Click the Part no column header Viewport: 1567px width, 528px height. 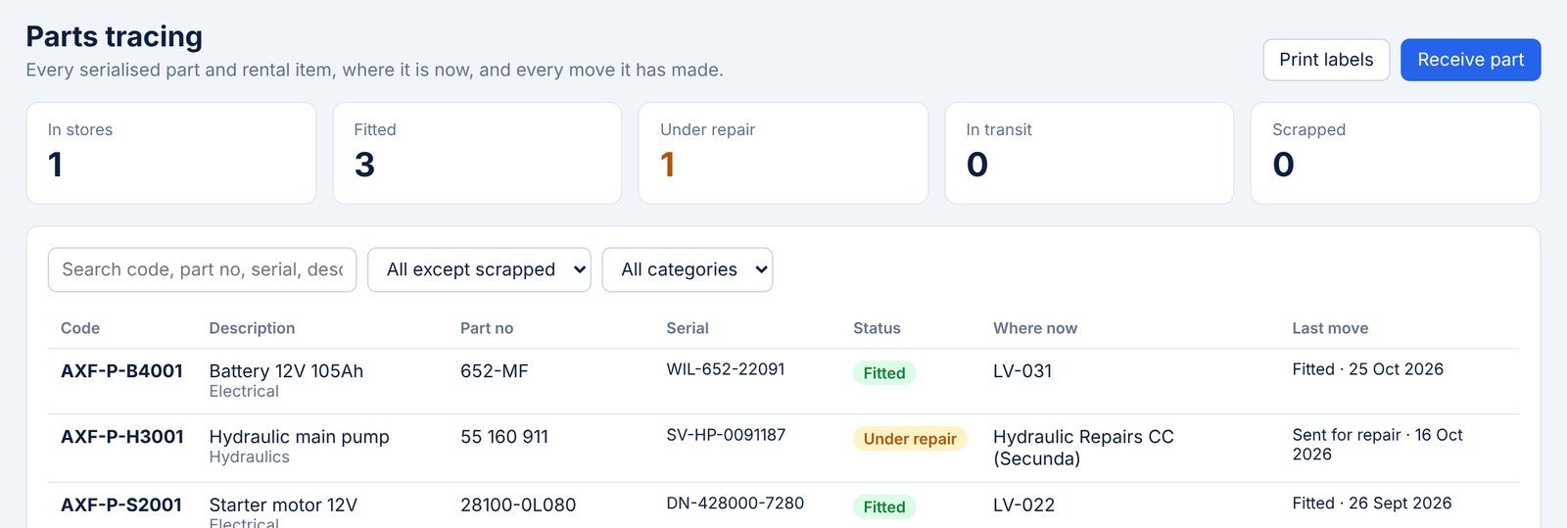click(x=487, y=328)
